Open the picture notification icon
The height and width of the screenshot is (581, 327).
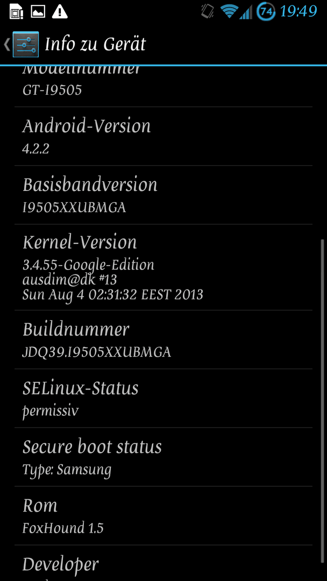38,12
